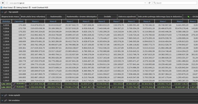Select the 5.2016 period row label
The height and width of the screenshot is (104, 198).
coord(6,28)
